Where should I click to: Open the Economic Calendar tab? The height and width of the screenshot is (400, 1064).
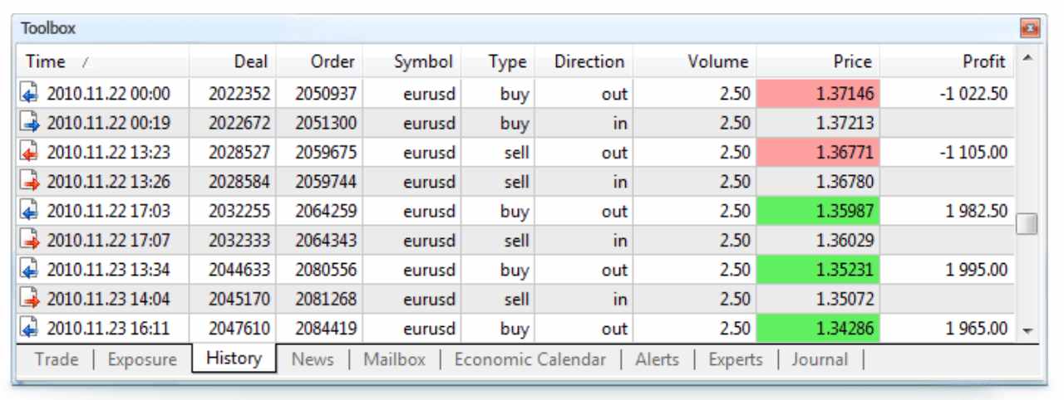click(536, 359)
